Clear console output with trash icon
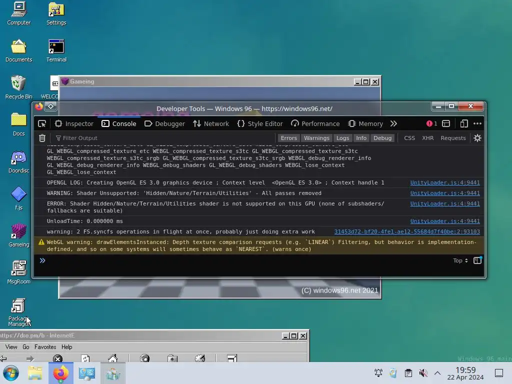 click(42, 138)
